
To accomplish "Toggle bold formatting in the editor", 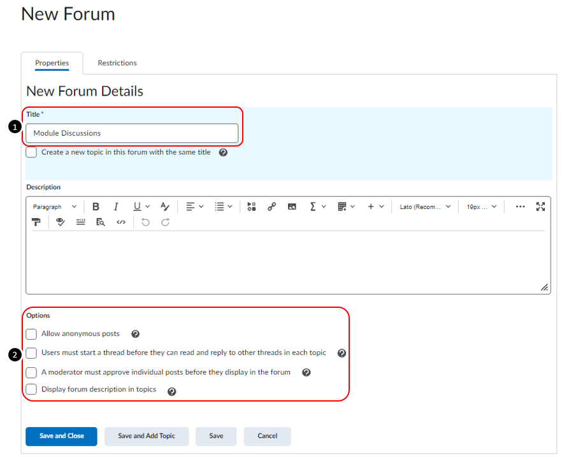I will pos(96,206).
